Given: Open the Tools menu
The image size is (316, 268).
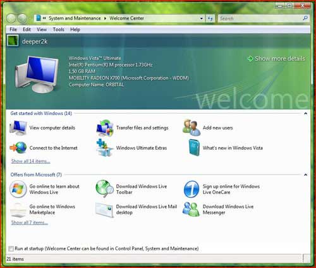Looking at the screenshot, I should point(58,30).
